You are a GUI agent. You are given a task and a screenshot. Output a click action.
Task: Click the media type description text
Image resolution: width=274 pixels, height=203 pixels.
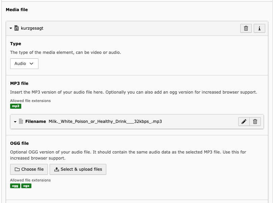pyautogui.click(x=65, y=52)
